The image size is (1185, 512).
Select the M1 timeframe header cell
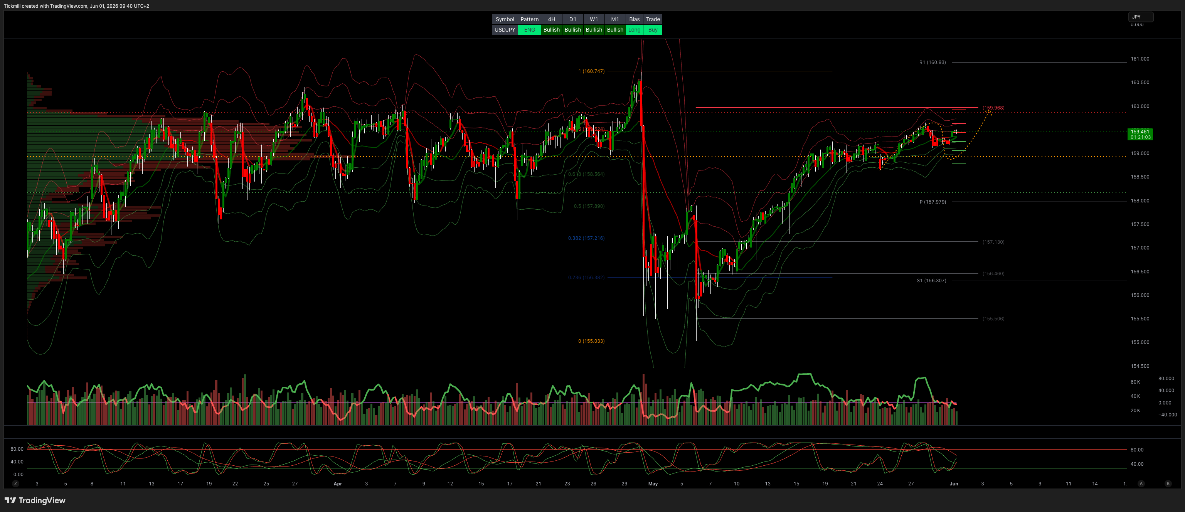[x=614, y=19]
